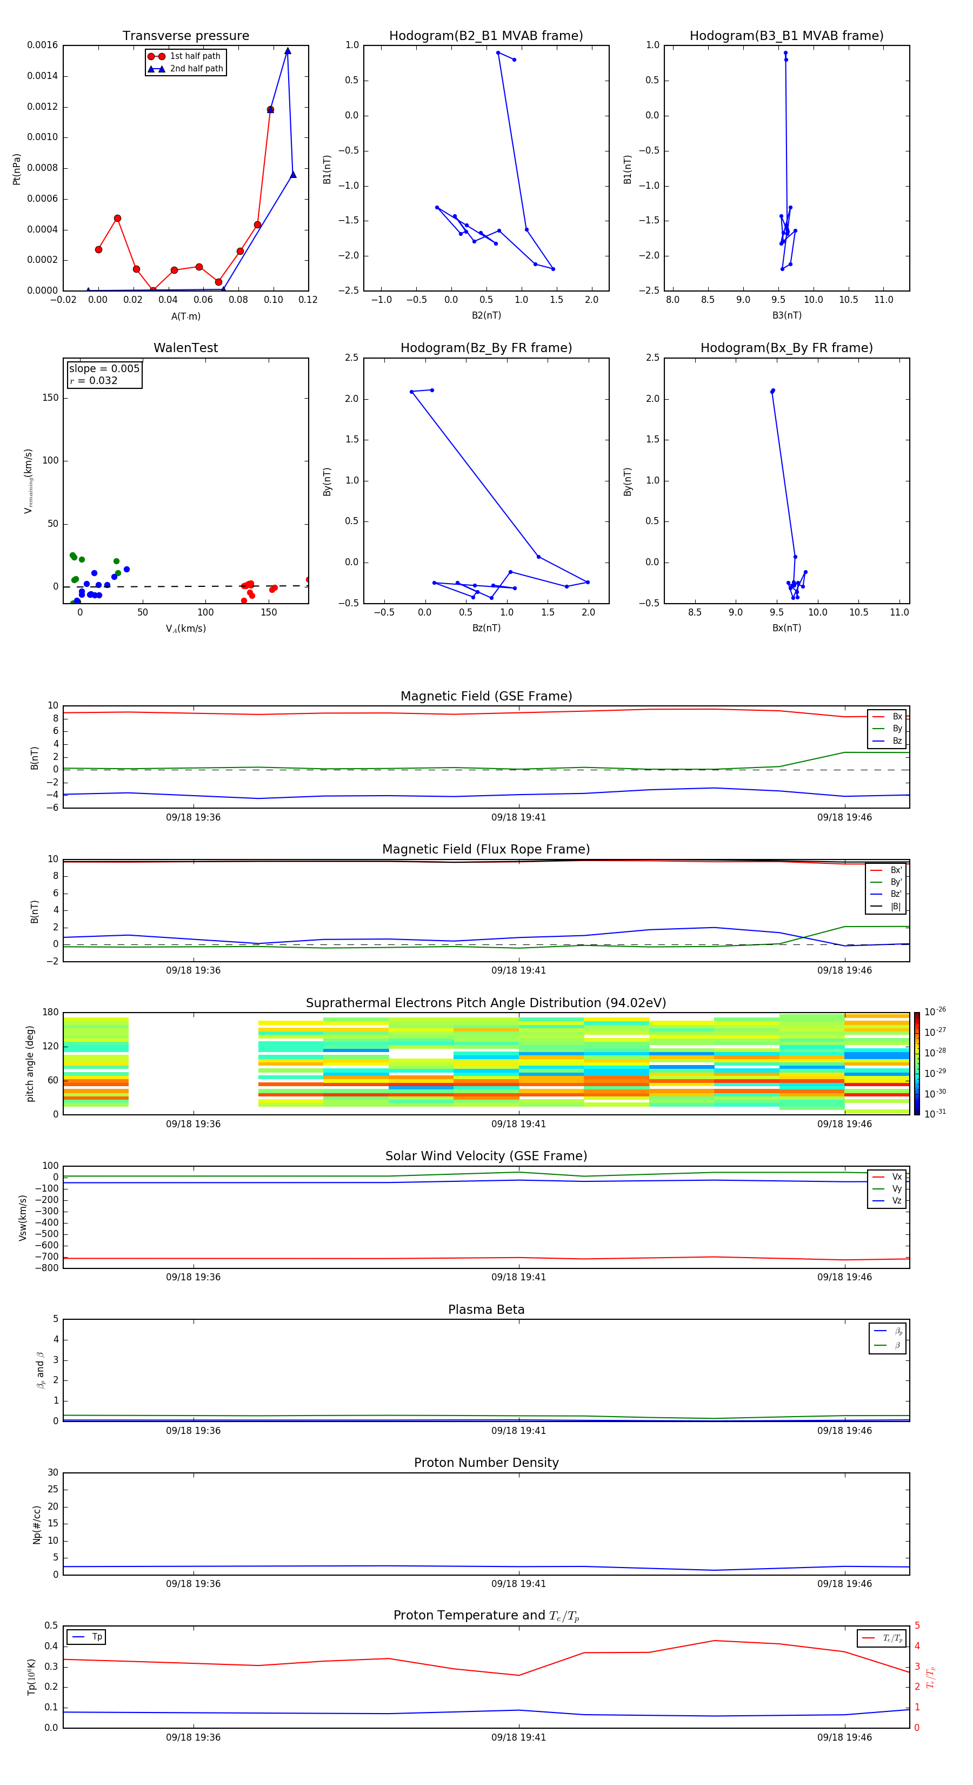
Task: Click the 'pitch angle (deg)' axis label
Action: (30, 1063)
